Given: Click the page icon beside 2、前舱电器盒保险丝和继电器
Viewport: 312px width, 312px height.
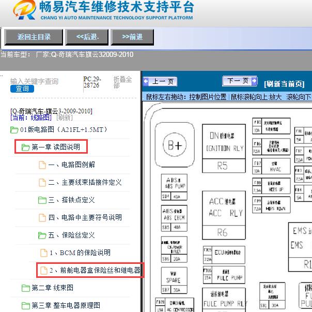Looking at the screenshot, I should [x=44, y=270].
